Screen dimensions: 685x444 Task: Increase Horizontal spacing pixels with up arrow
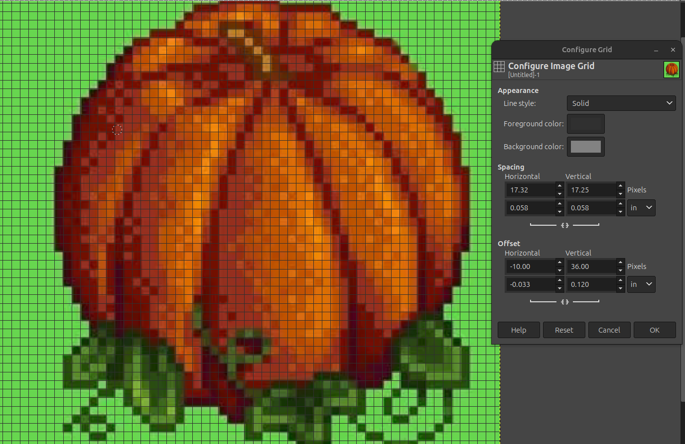pos(560,186)
